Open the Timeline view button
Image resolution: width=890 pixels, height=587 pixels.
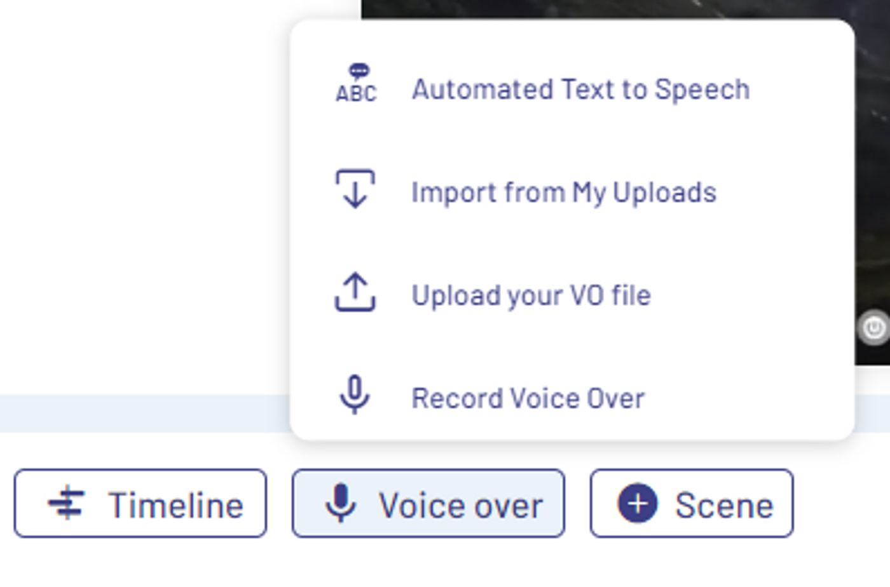pyautogui.click(x=140, y=504)
